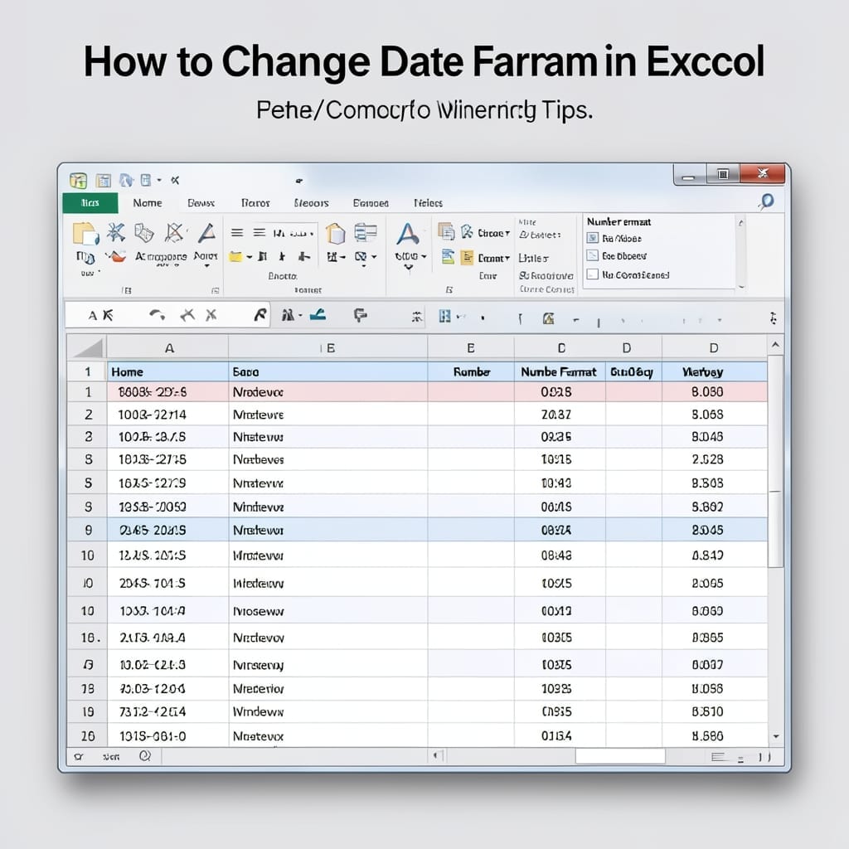Select row header 9 of the highlighted row
Viewport: 849px width, 849px height.
click(x=88, y=530)
